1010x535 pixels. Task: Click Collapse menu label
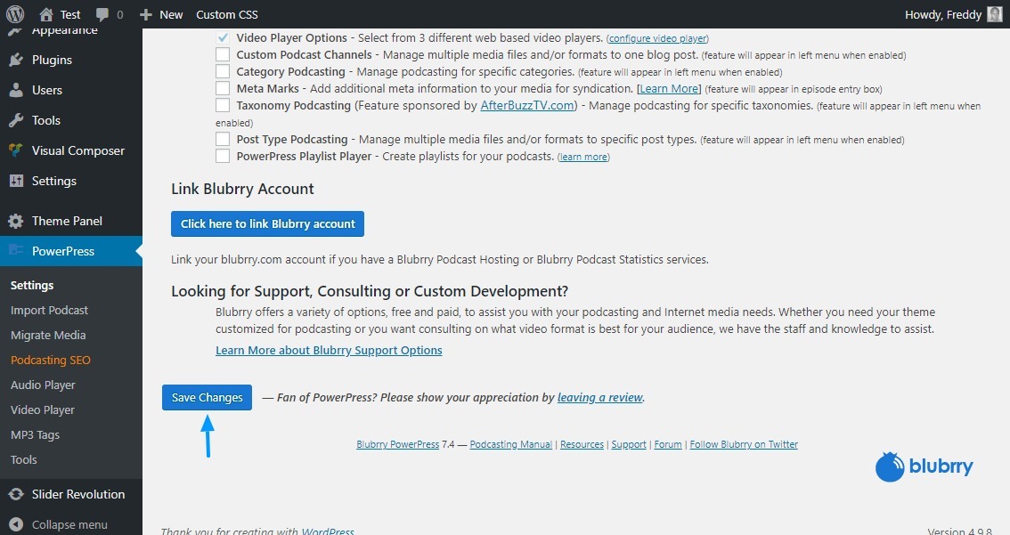[69, 524]
